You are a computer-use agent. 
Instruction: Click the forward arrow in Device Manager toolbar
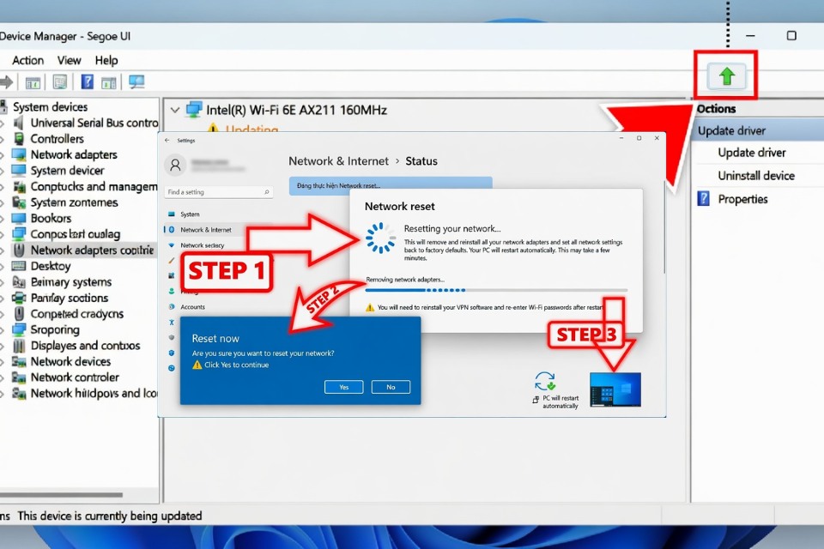coord(6,82)
